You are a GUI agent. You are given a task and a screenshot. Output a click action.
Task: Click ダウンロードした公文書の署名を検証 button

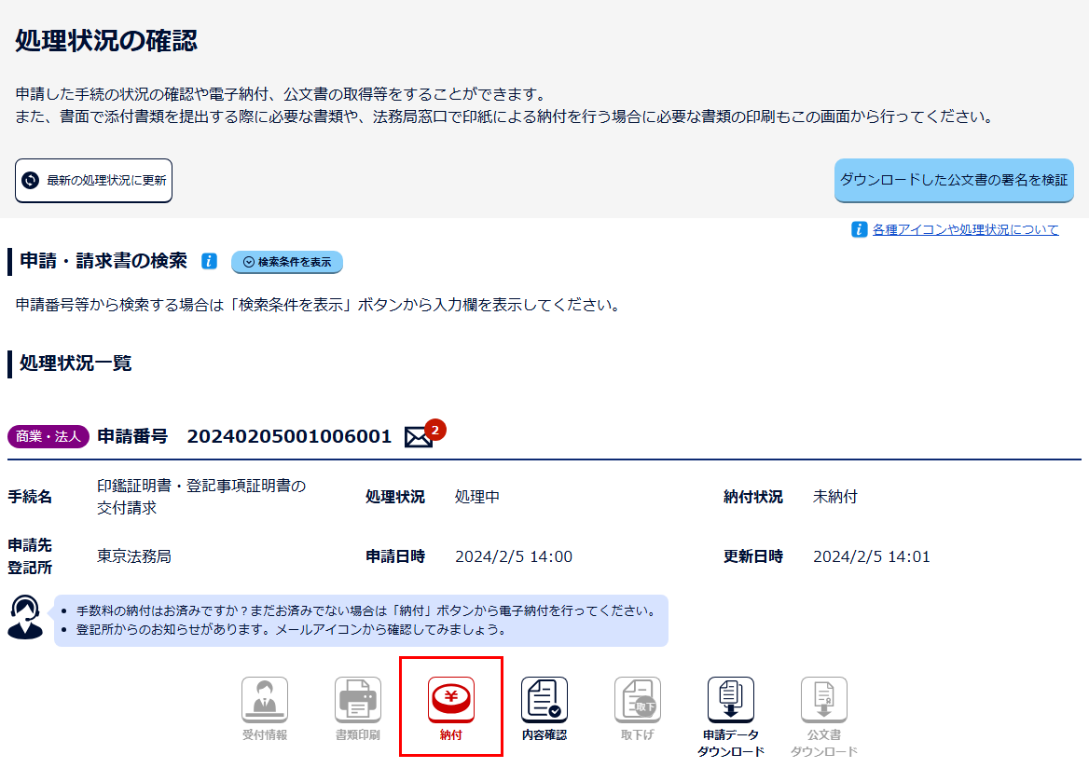pyautogui.click(x=954, y=180)
